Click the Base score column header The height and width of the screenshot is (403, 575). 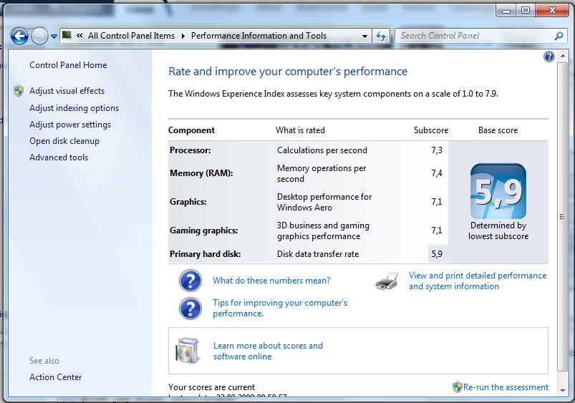coord(498,130)
